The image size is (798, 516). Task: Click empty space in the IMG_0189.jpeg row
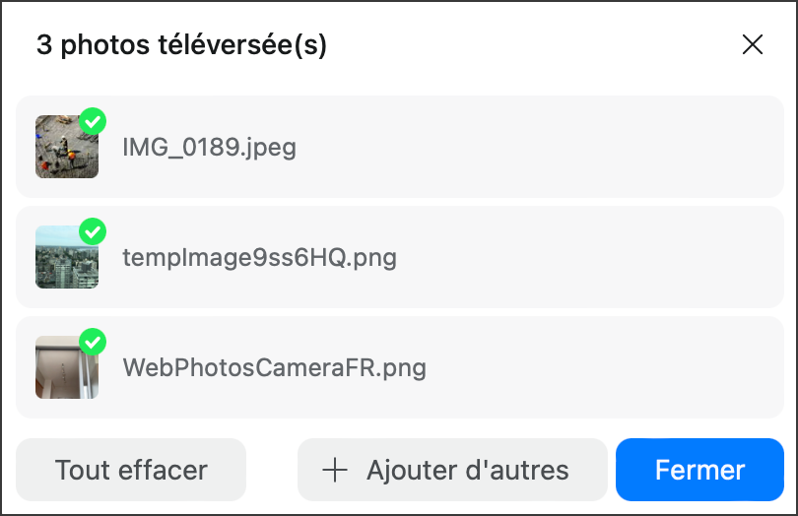[560, 147]
